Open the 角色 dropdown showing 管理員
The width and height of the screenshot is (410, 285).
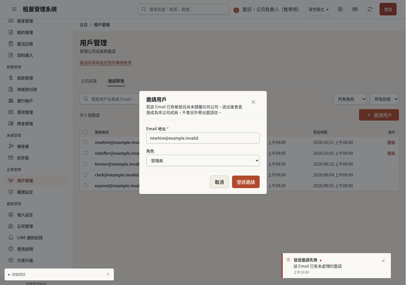pyautogui.click(x=203, y=160)
